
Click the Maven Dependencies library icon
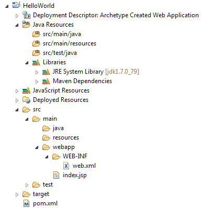tap(46, 81)
